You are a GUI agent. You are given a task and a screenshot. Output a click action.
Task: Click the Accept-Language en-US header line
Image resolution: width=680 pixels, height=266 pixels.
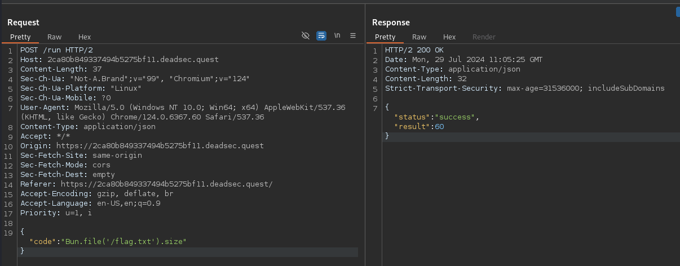90,203
